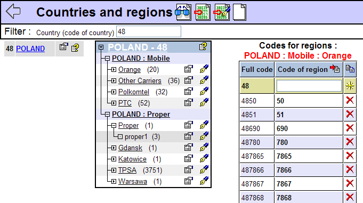Open properties icon for TPSA
This screenshot has width=363, height=203.
coord(189,169)
